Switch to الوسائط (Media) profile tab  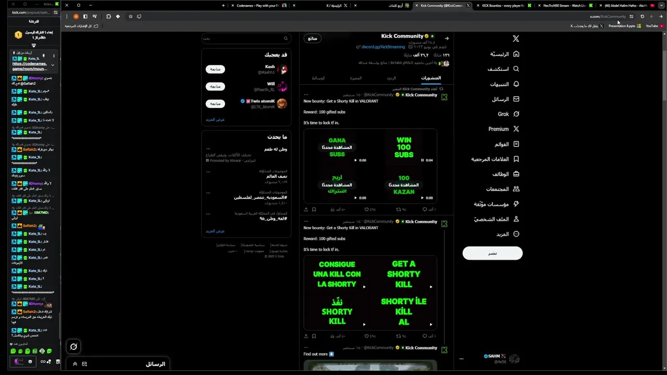(318, 78)
